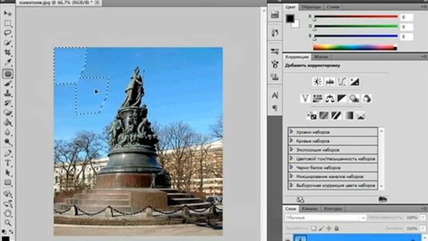Add a Gradient Map adjustment
The width and height of the screenshot is (428, 241).
(348, 116)
